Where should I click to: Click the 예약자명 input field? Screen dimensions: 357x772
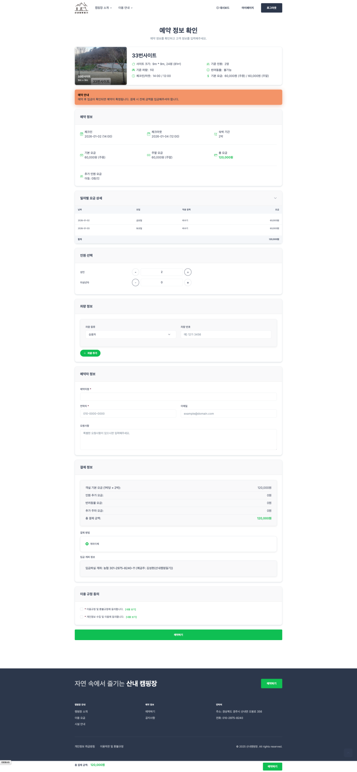(x=178, y=397)
